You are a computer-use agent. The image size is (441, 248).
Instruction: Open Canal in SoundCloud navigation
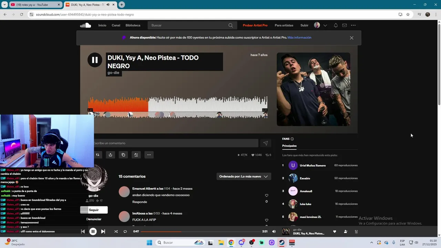[x=116, y=25]
